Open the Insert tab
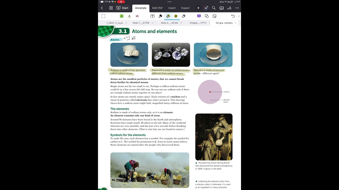This screenshot has width=339, height=190. coord(172,8)
